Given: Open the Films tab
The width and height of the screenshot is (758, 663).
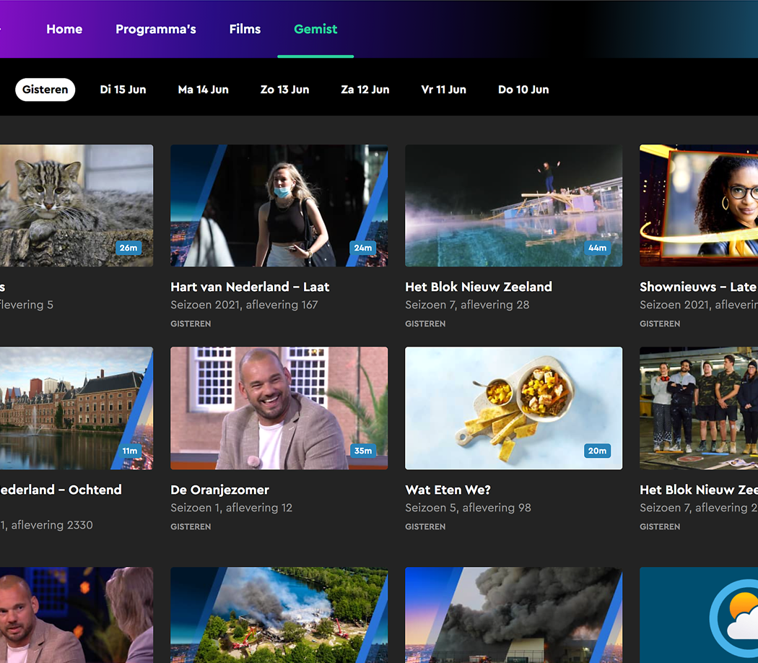Looking at the screenshot, I should 245,29.
